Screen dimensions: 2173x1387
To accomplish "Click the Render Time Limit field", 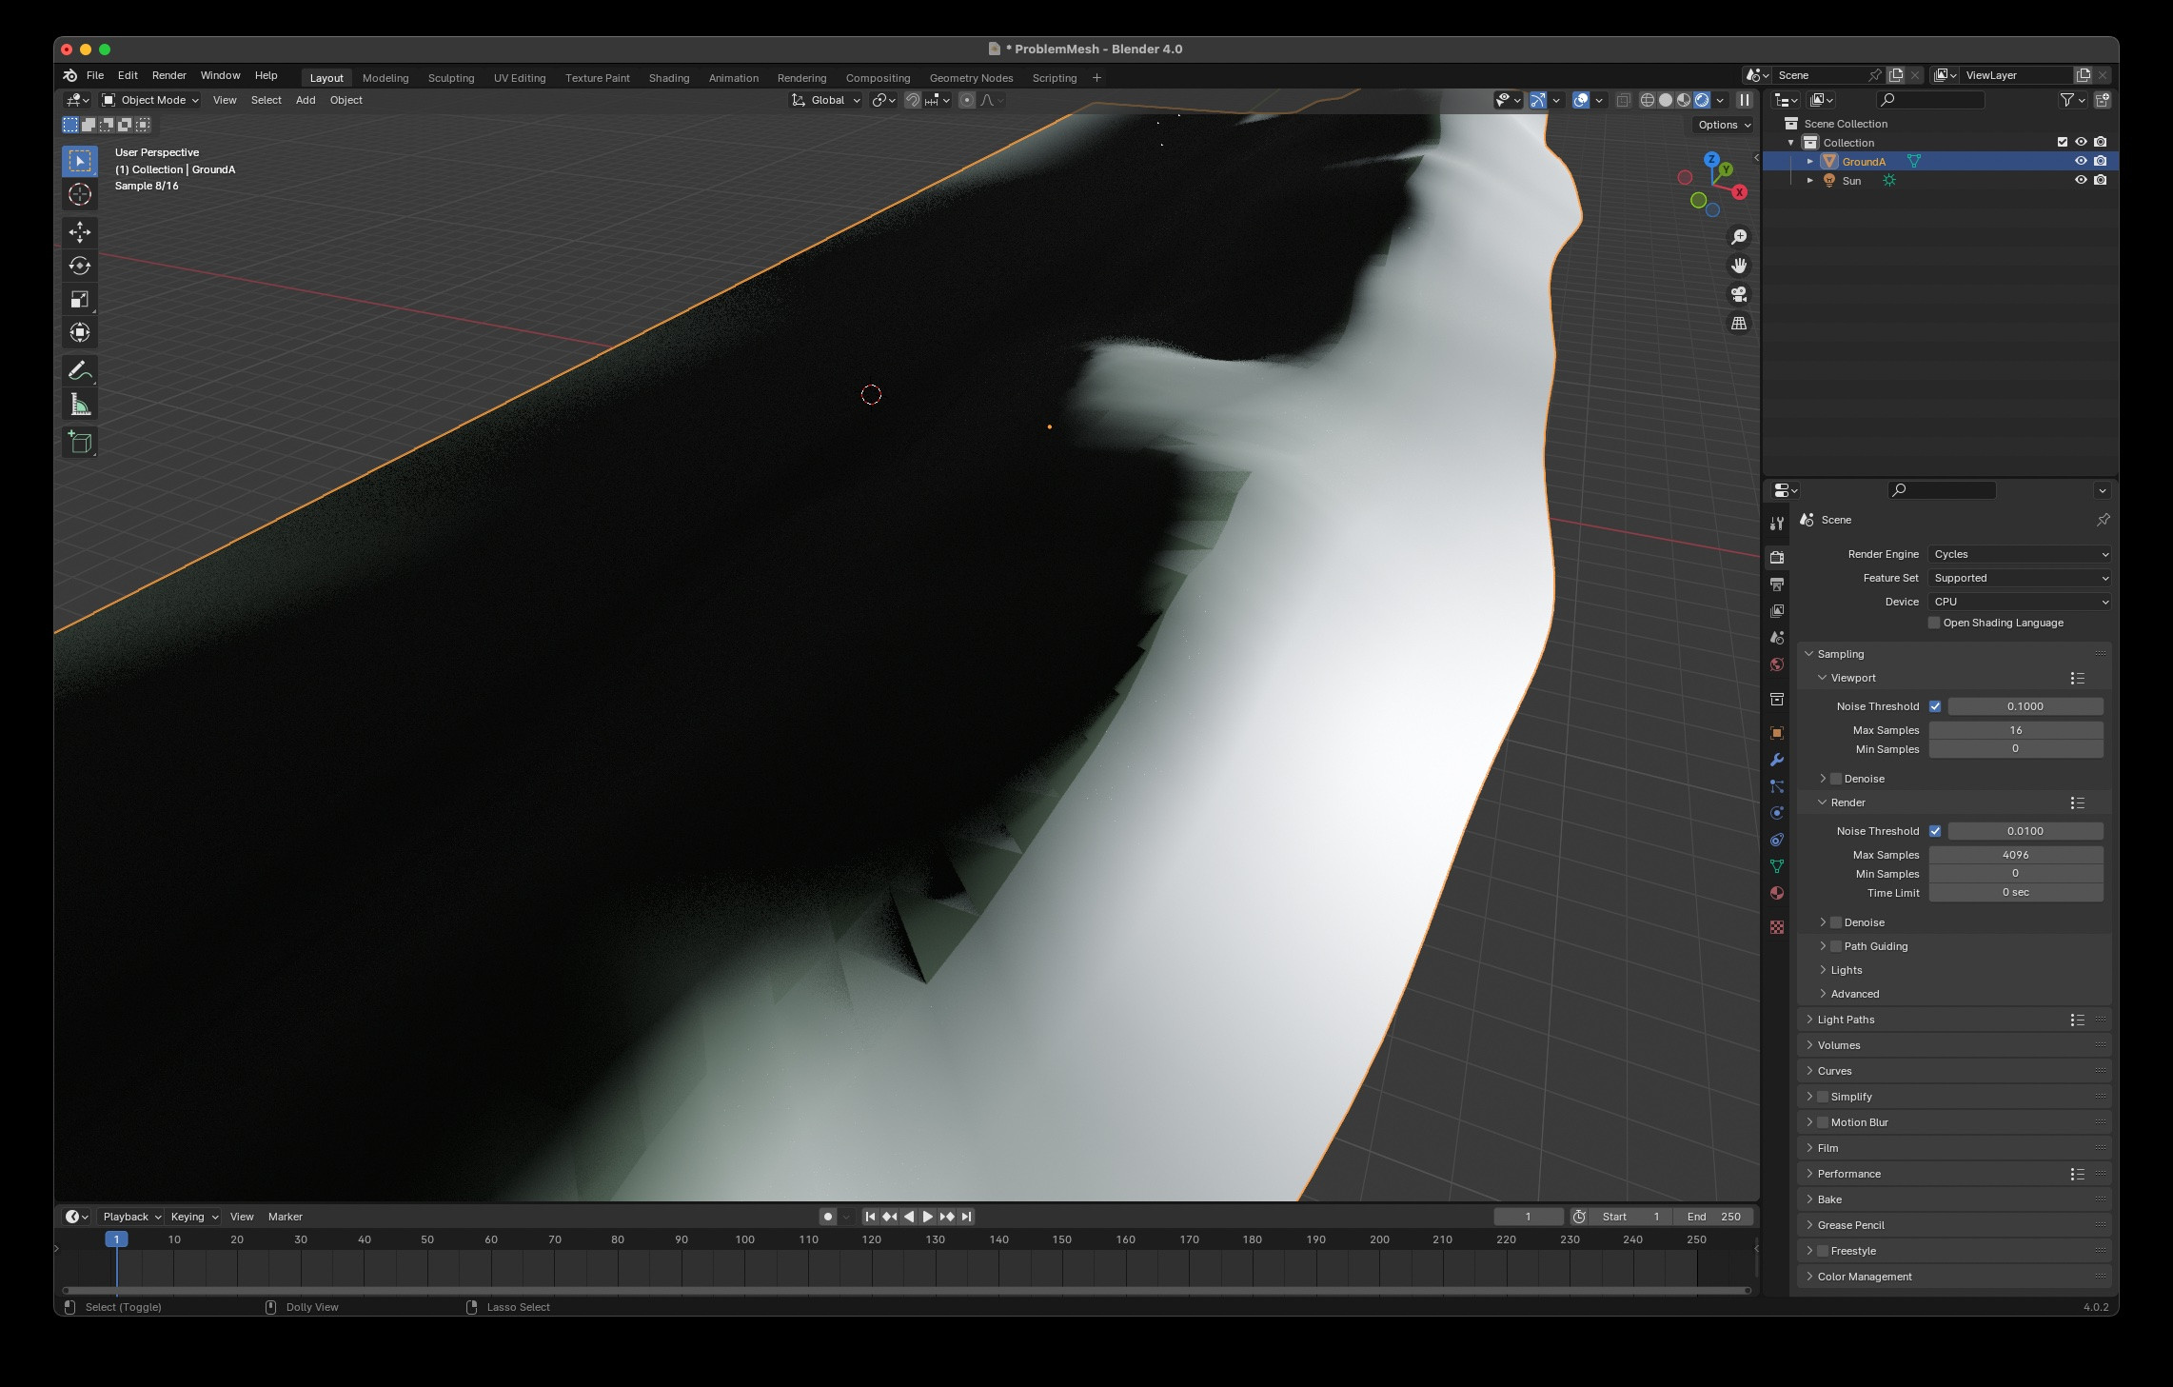I will pyautogui.click(x=2016, y=893).
